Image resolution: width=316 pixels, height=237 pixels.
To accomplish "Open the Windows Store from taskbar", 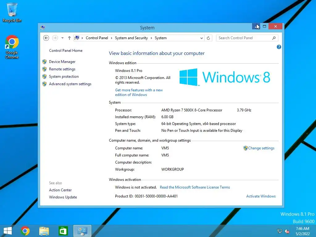I will click(x=63, y=231).
